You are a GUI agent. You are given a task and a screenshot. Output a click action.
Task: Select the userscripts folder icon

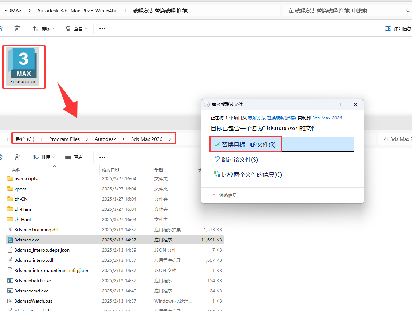(x=10, y=178)
